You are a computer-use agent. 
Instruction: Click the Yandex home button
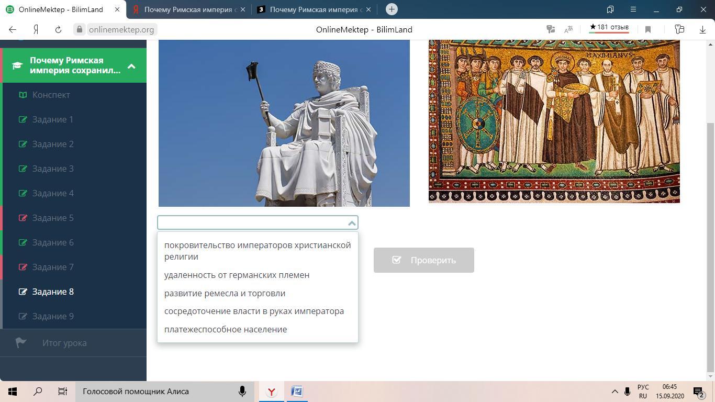coord(36,29)
